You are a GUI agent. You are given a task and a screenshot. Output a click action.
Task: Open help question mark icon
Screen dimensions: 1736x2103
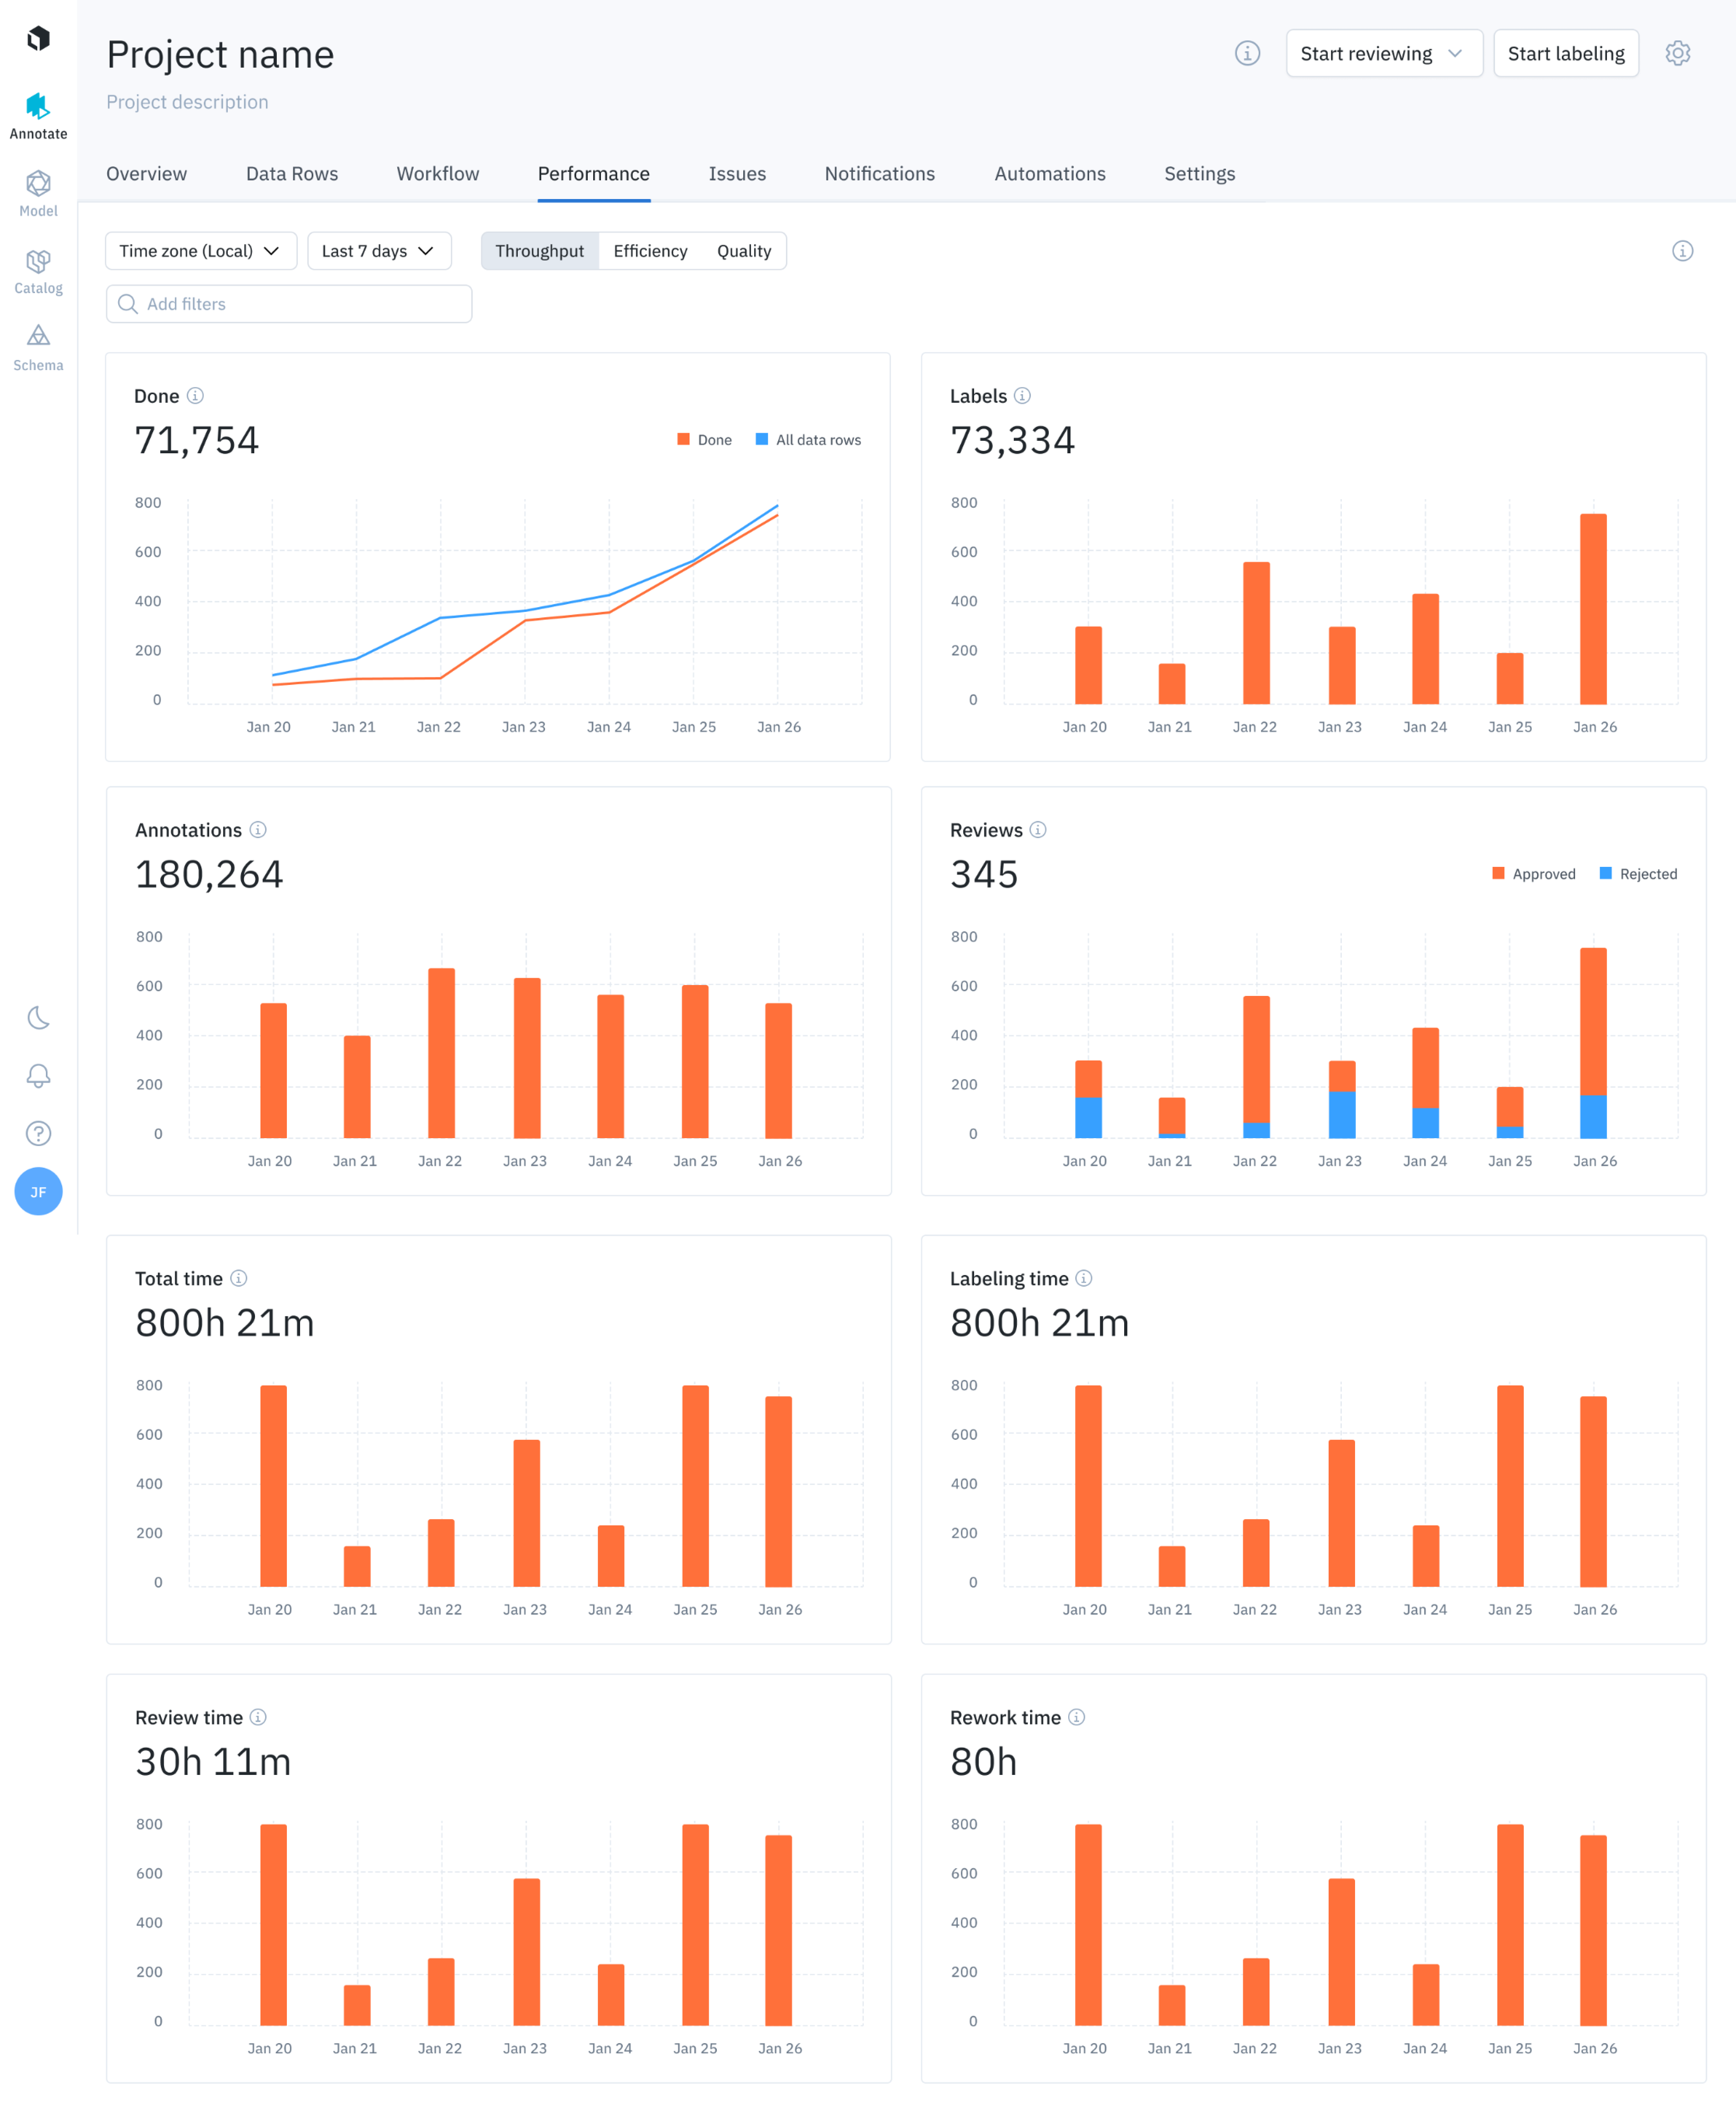coord(38,1133)
